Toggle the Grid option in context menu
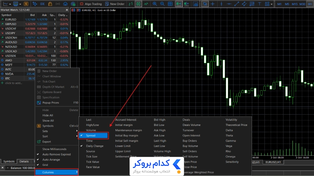 pos(45,165)
